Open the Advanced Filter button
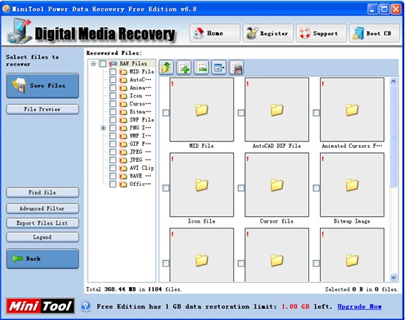Image resolution: width=405 pixels, height=320 pixels. point(42,209)
